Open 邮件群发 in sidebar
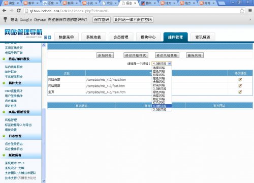Image resolution: width=254 pixels, height=183 pixels. click(x=11, y=72)
